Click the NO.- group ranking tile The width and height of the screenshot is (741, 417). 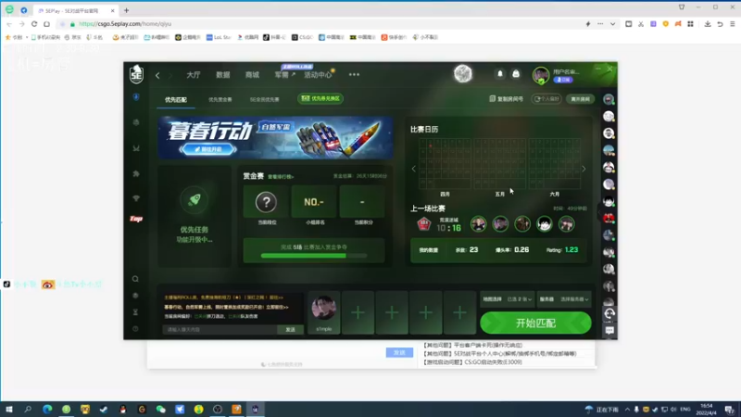pyautogui.click(x=314, y=202)
